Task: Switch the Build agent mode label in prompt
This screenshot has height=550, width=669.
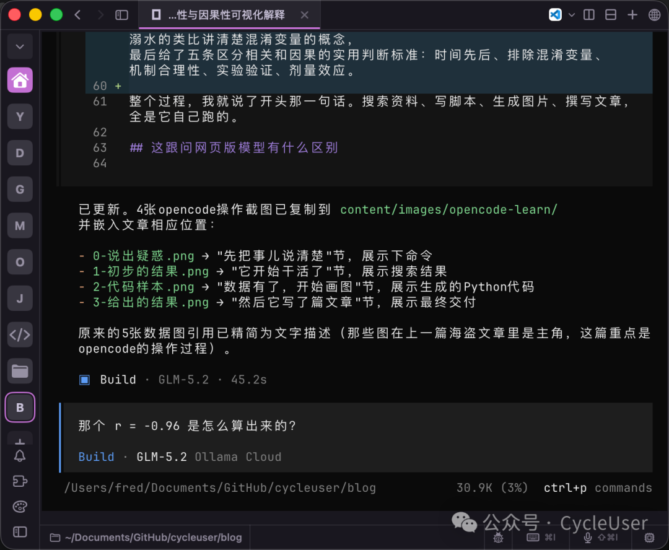Action: 96,457
